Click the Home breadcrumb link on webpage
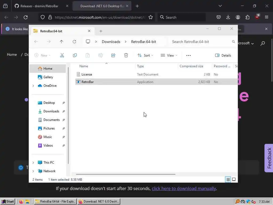This screenshot has width=273, height=205. (12, 54)
